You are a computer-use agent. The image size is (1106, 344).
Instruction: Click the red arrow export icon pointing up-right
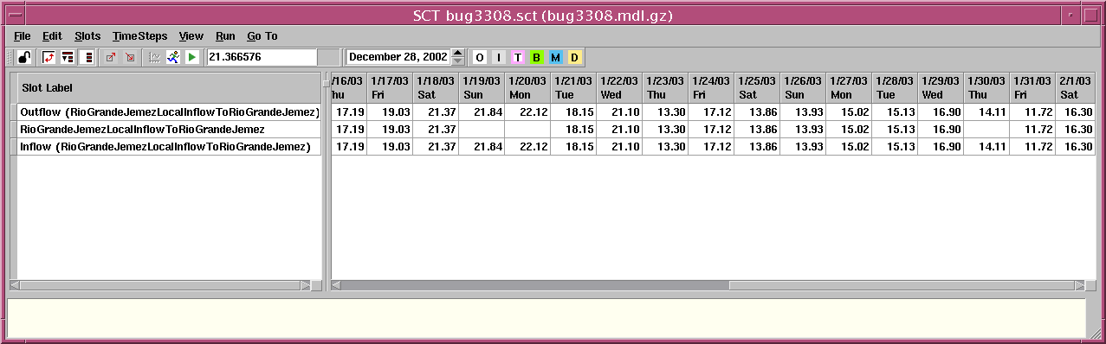(x=111, y=57)
